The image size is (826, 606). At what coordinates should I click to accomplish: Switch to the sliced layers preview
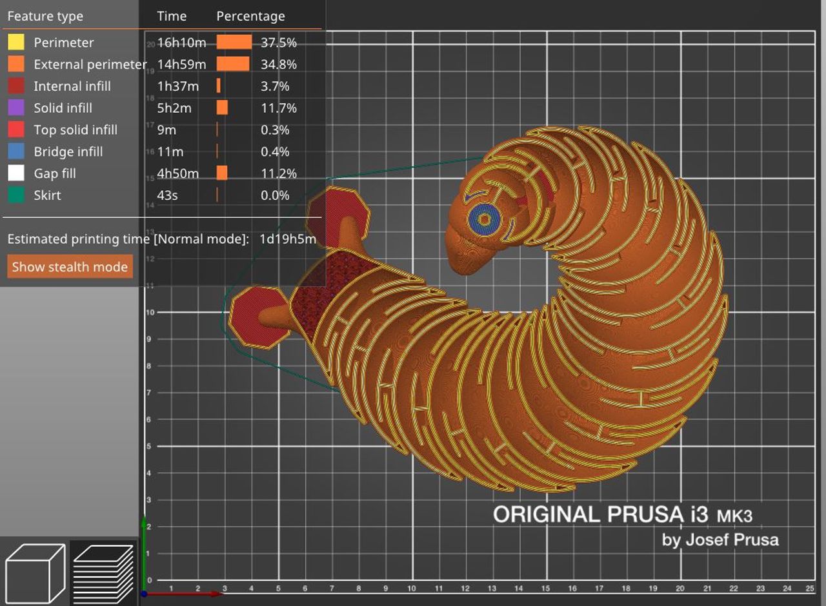click(103, 572)
